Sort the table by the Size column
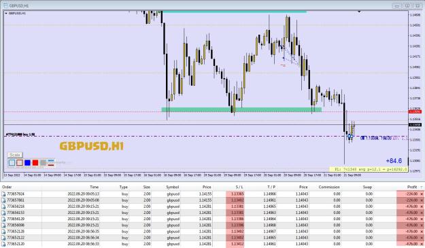Image resolution: width=425 pixels, height=248 pixels. pyautogui.click(x=147, y=187)
